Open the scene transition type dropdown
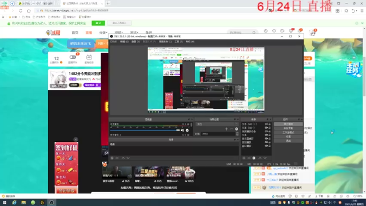 (217, 124)
